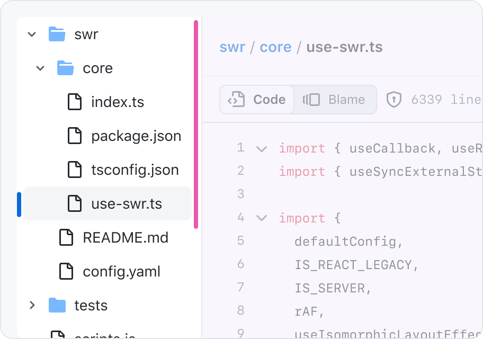Open config.yaml in the file tree
Viewport: 483px width, 339px height.
[121, 272]
